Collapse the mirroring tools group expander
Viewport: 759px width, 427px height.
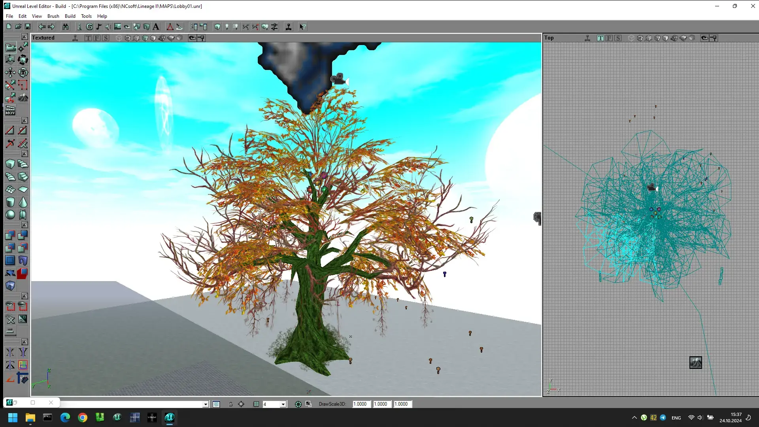[x=25, y=342]
